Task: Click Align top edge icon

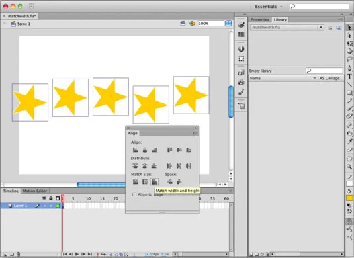Action: point(169,150)
